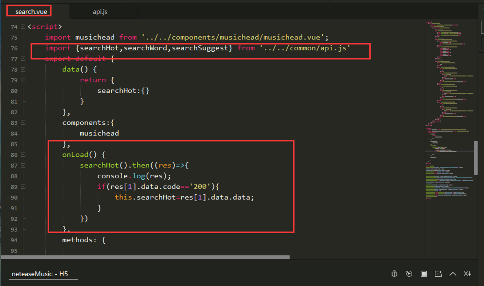Open a new terminal with plus icon
484x286 pixels.
[x=438, y=274]
